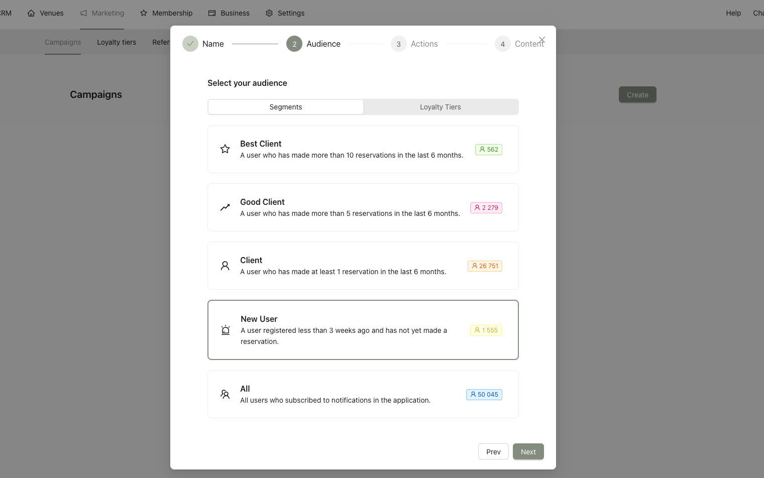Image resolution: width=764 pixels, height=478 pixels.
Task: Click the completed Name step checkmark
Action: coord(190,44)
